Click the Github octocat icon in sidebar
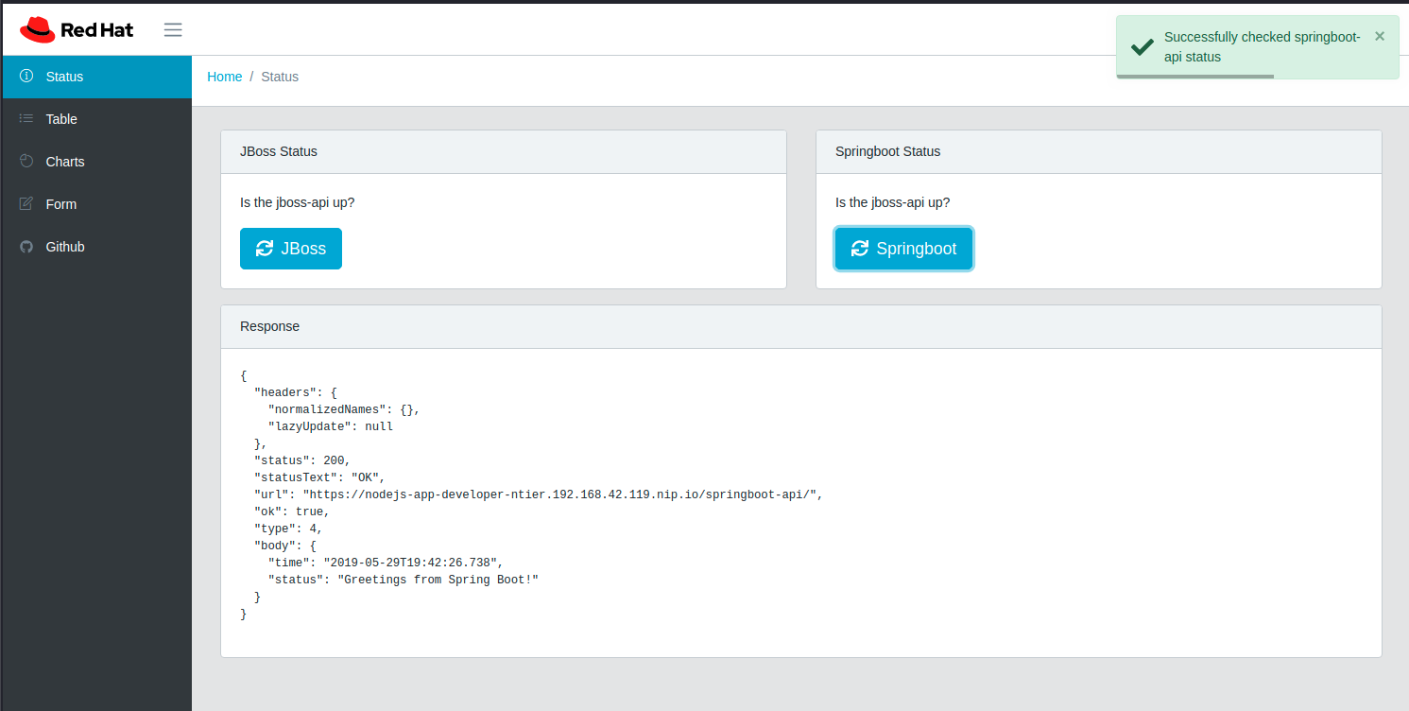This screenshot has height=711, width=1409. [x=26, y=246]
